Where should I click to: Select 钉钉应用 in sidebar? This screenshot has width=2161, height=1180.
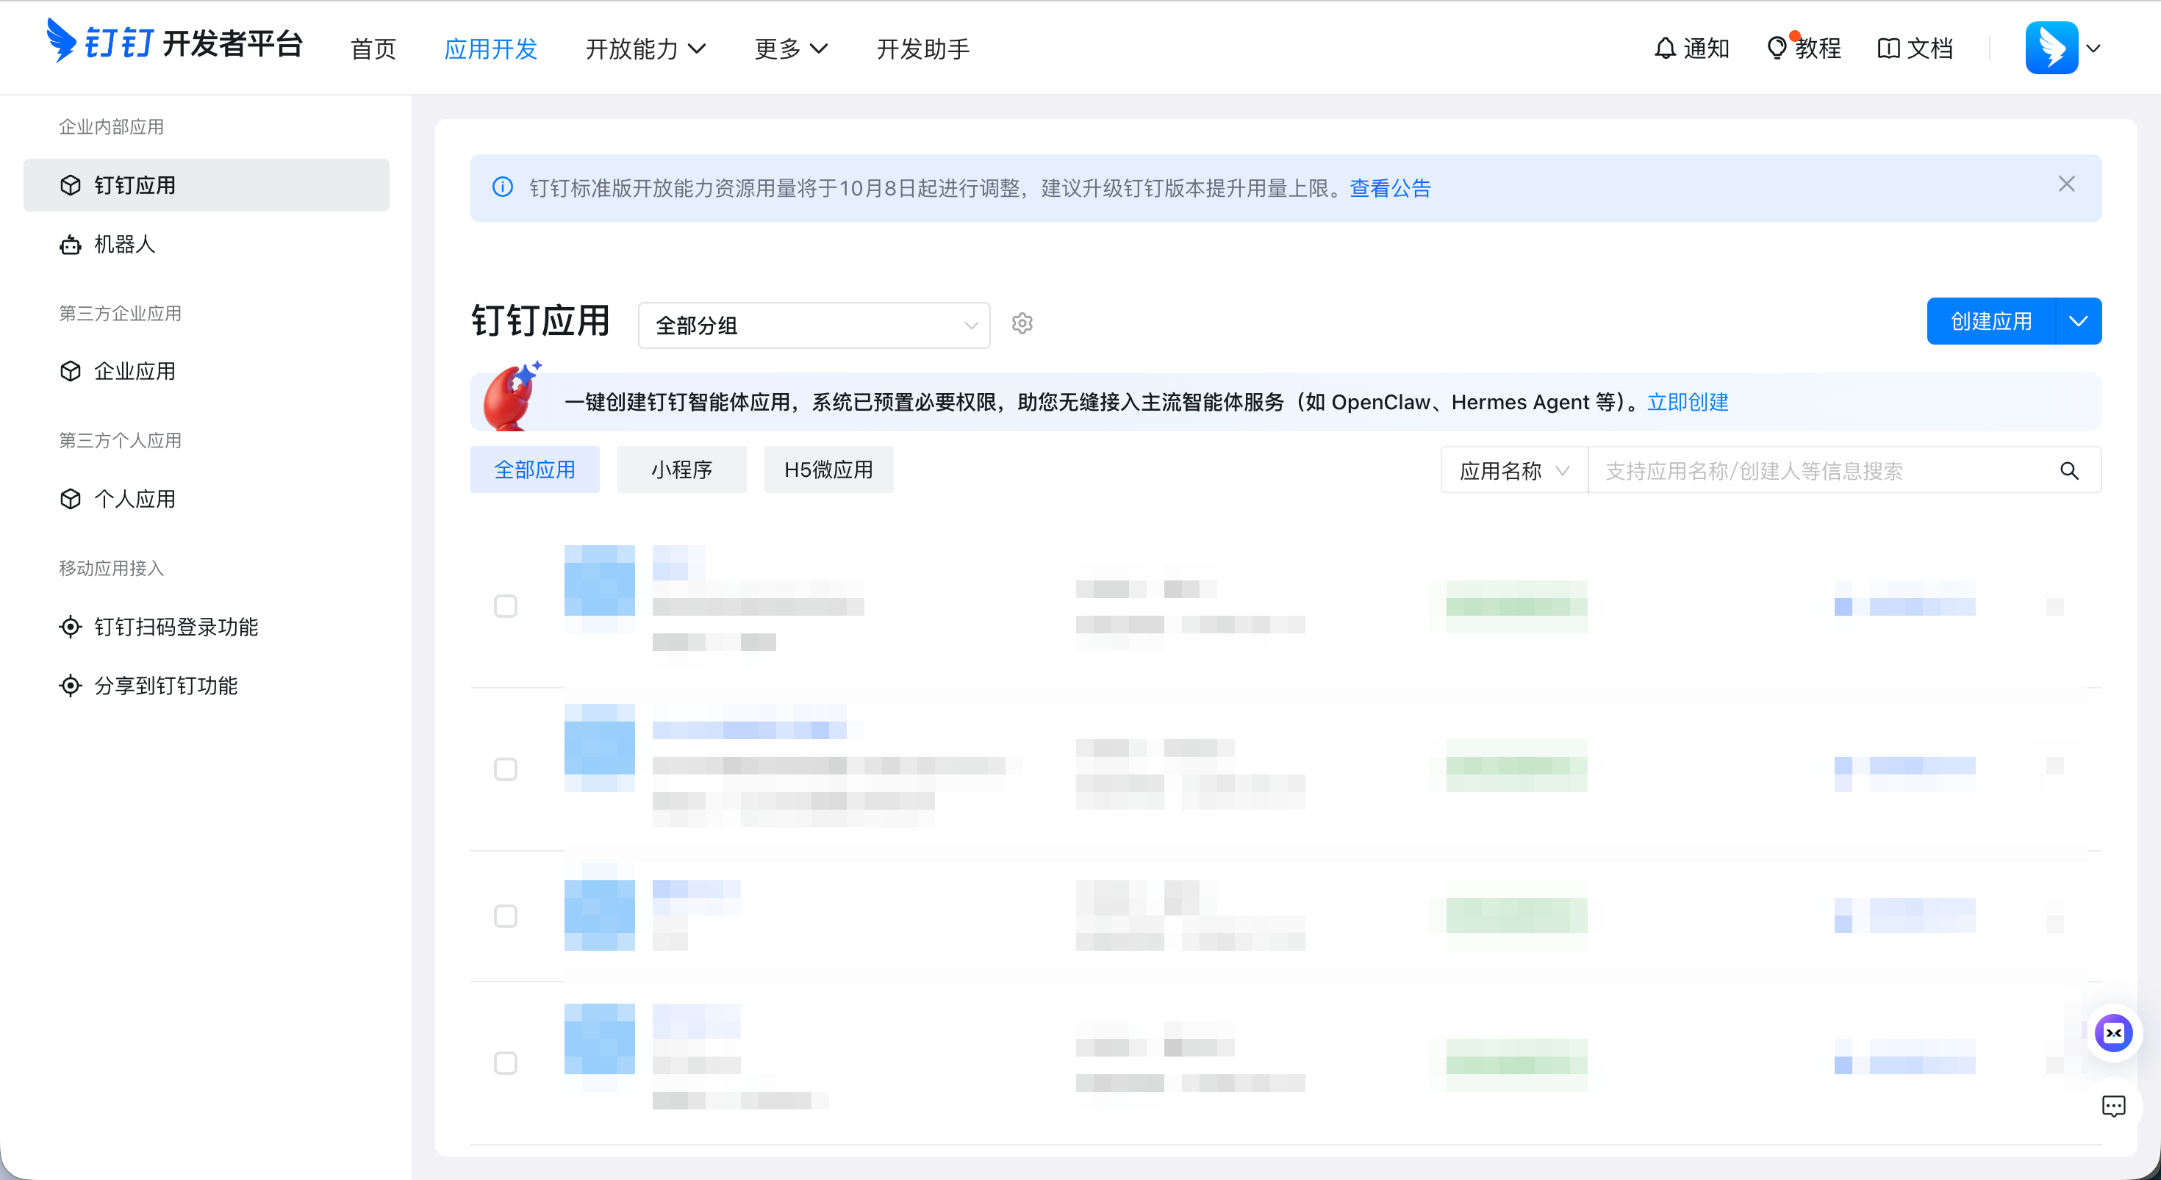207,185
